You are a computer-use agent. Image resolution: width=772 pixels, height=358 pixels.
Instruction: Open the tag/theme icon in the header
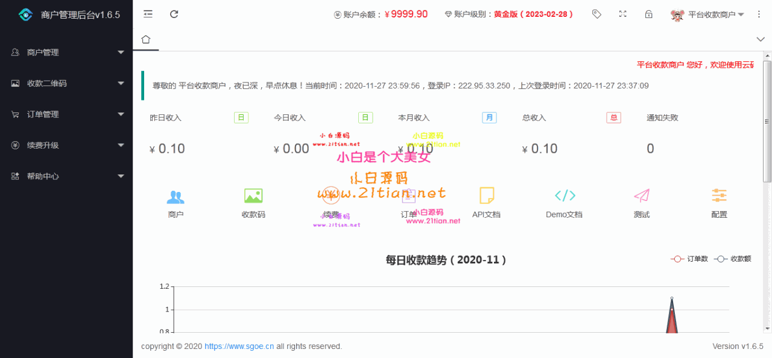point(596,14)
